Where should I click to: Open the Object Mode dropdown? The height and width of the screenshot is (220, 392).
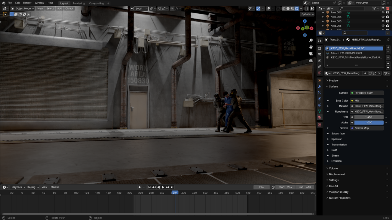pos(24,8)
